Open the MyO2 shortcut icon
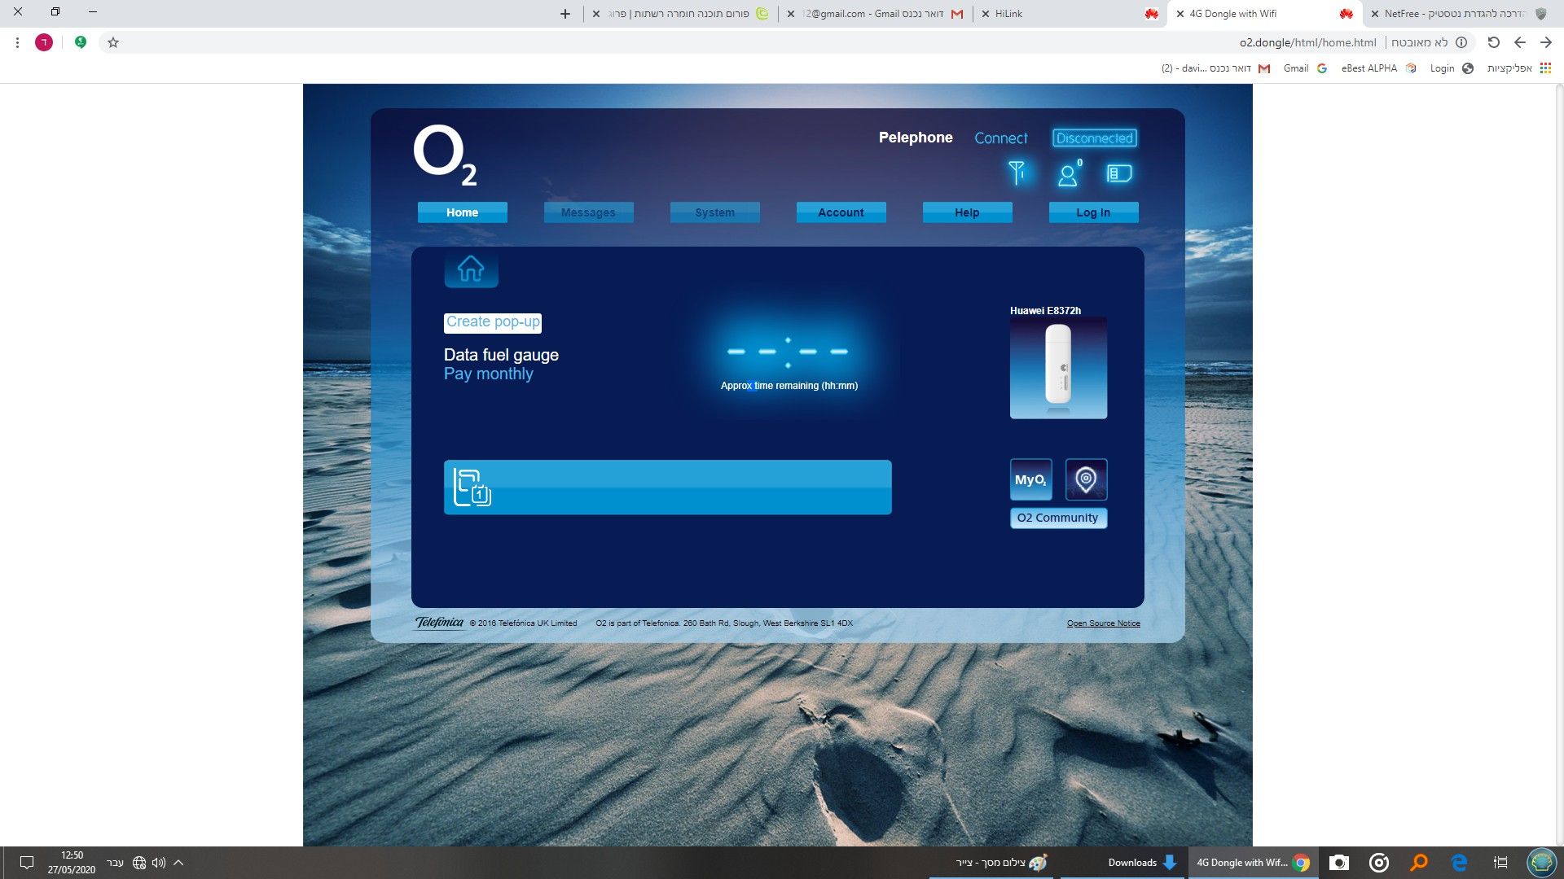 [x=1030, y=479]
